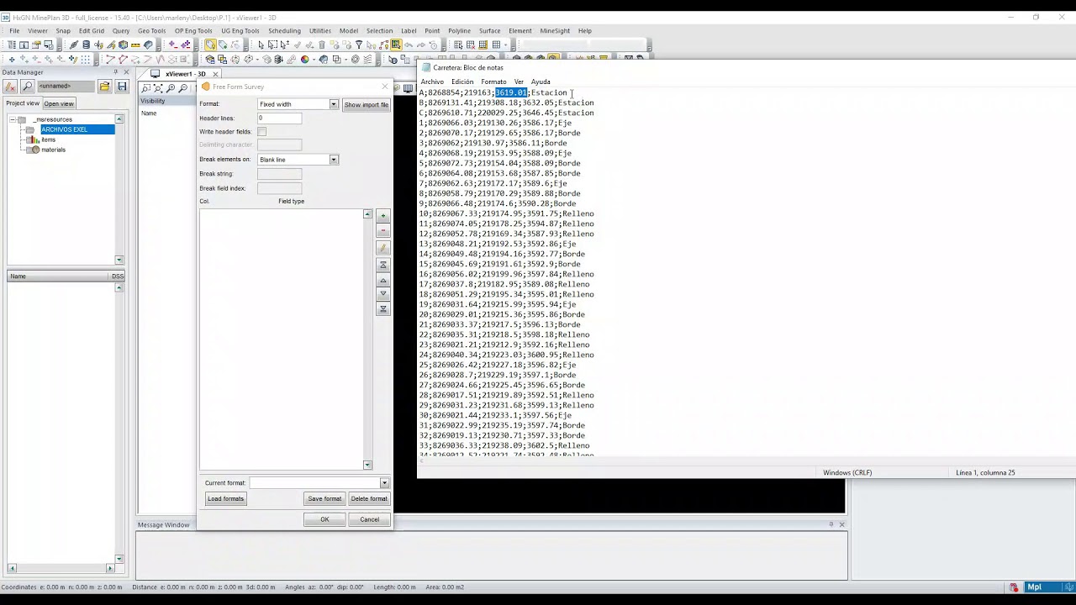Open Ayuda menu in Bloc de notas
The width and height of the screenshot is (1076, 605).
click(541, 82)
